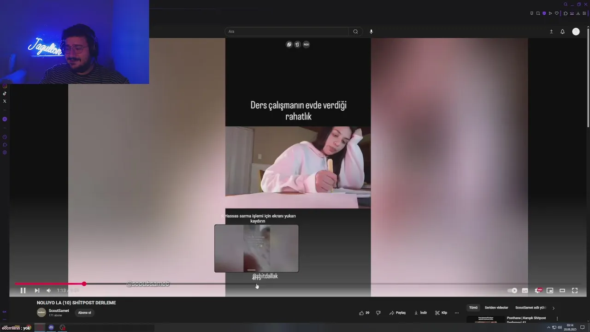
Task: Toggle the browser ad-blocker shield
Action: 544,13
